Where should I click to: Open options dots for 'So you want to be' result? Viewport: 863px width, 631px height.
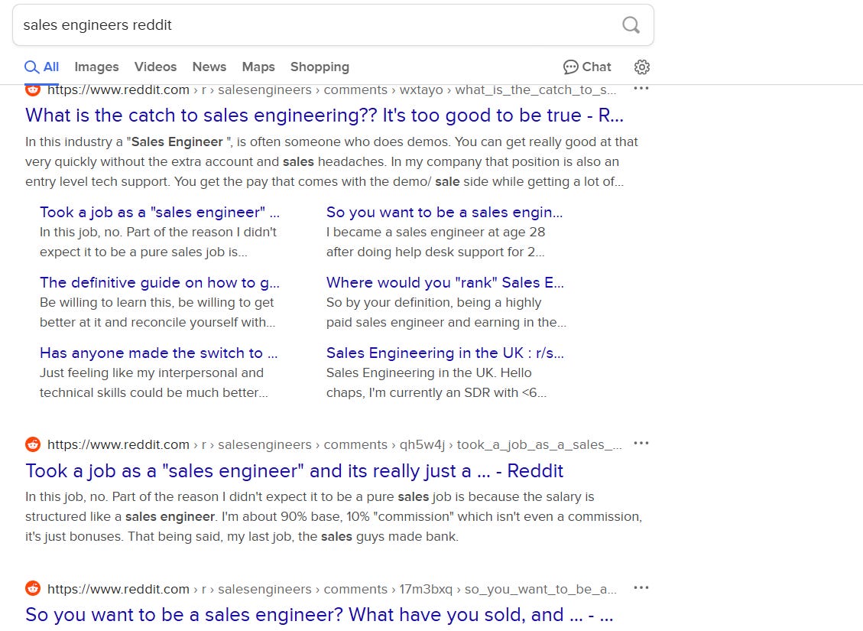click(641, 587)
